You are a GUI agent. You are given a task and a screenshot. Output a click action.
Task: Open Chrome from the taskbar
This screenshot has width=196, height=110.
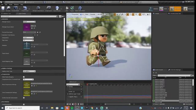point(92,108)
